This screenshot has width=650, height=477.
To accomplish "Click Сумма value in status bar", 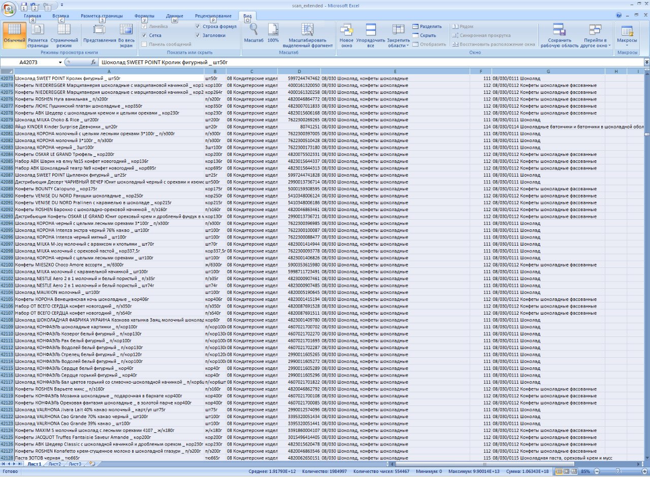I will tap(527, 471).
